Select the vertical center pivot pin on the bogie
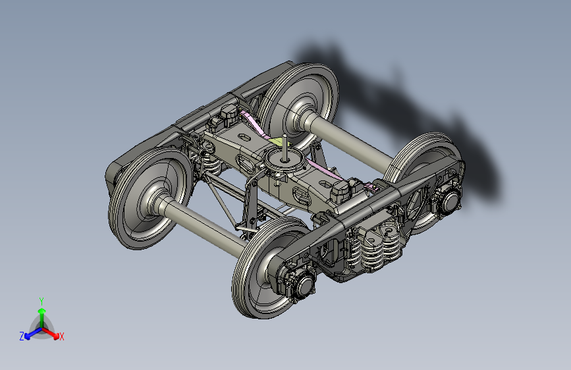The image size is (571, 370). tap(285, 147)
